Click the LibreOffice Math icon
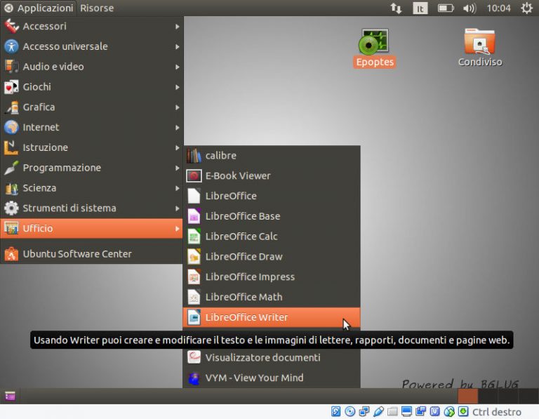The height and width of the screenshot is (419, 539). tap(194, 297)
